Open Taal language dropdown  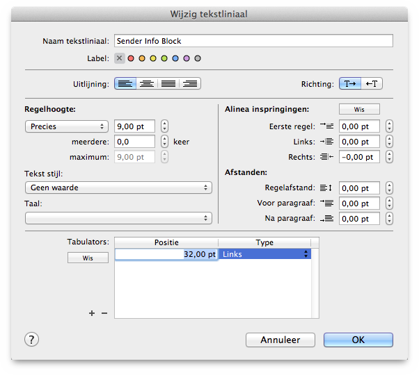pos(118,218)
